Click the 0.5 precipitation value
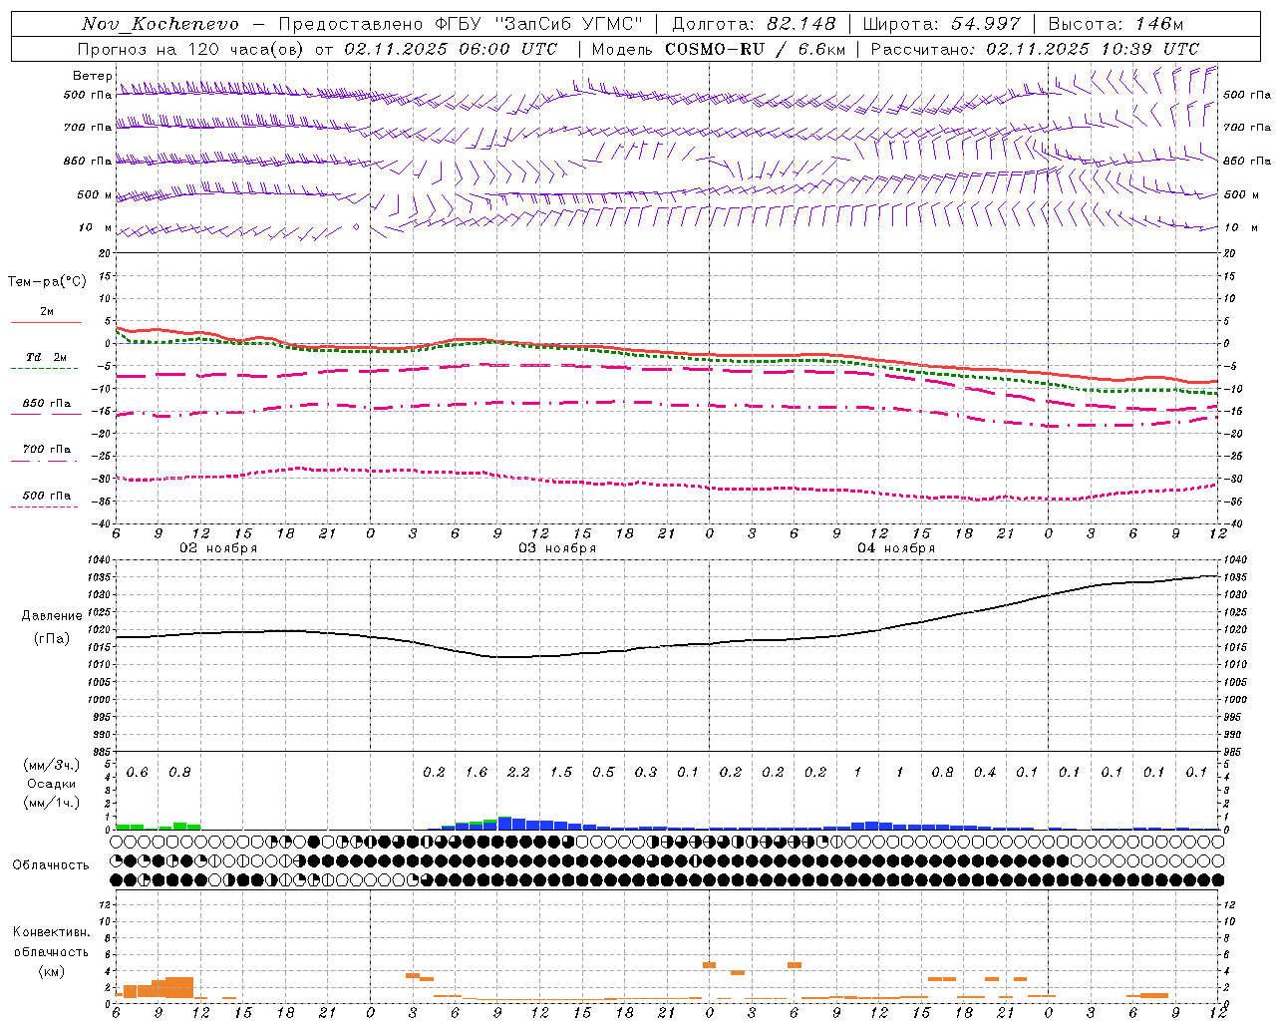The height and width of the screenshot is (1021, 1276). click(603, 772)
